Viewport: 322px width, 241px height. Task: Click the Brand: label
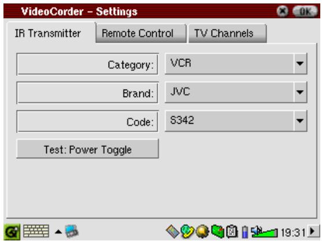[138, 94]
